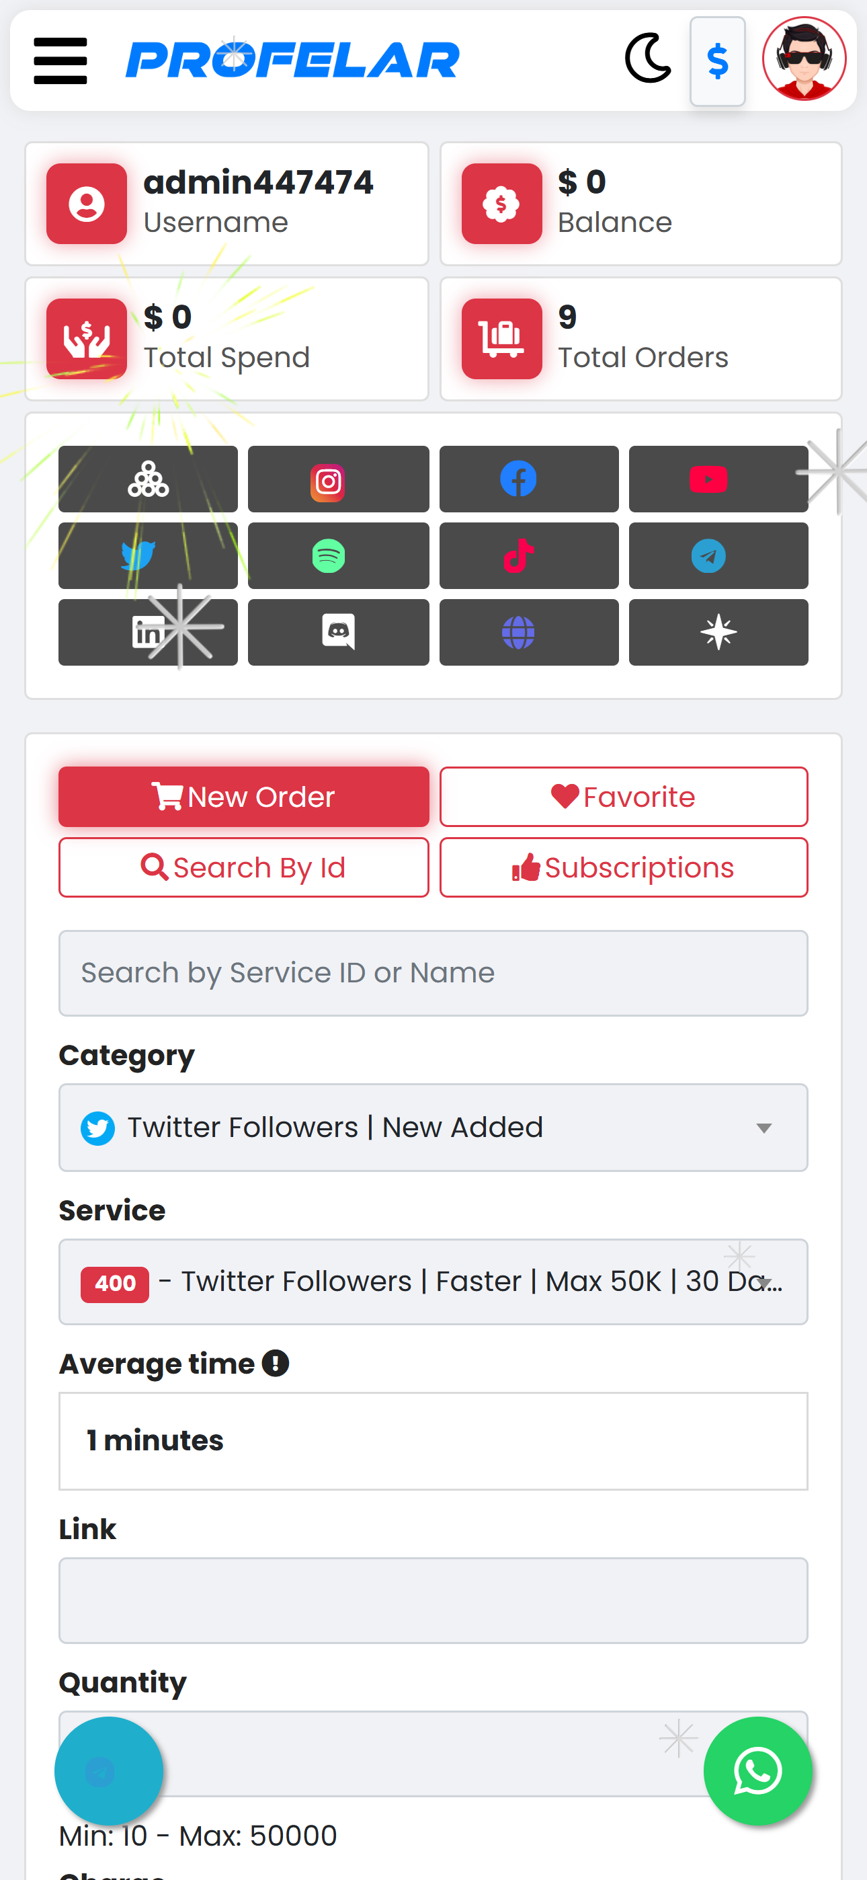Filter services by Facebook icon
The image size is (867, 1880).
(528, 479)
